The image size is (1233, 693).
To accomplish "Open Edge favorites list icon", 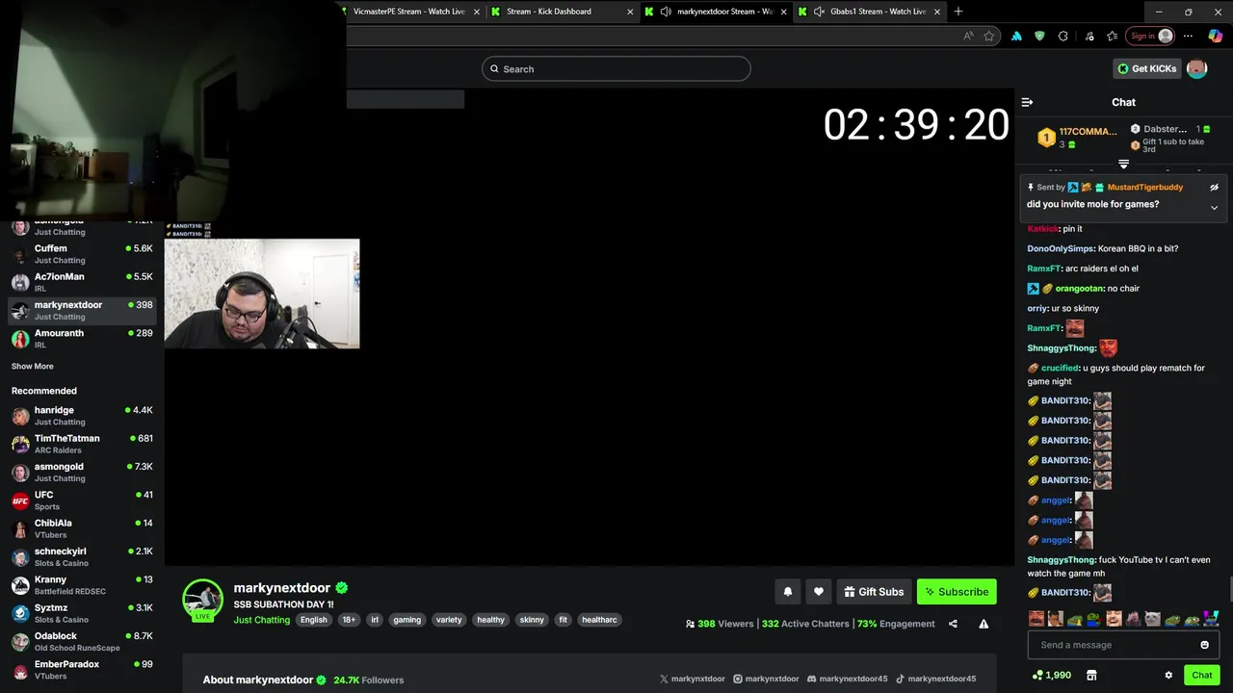I will point(1113,36).
